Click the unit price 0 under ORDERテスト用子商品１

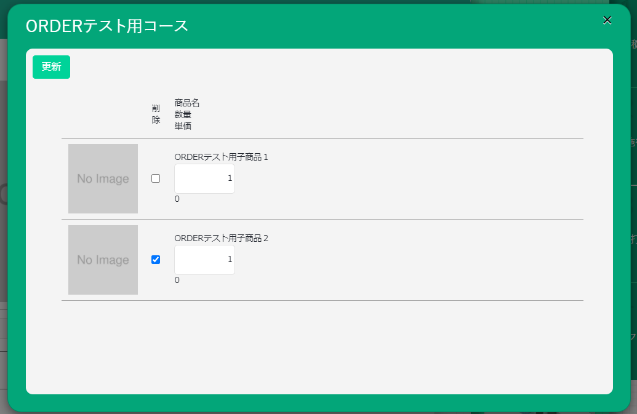(177, 199)
